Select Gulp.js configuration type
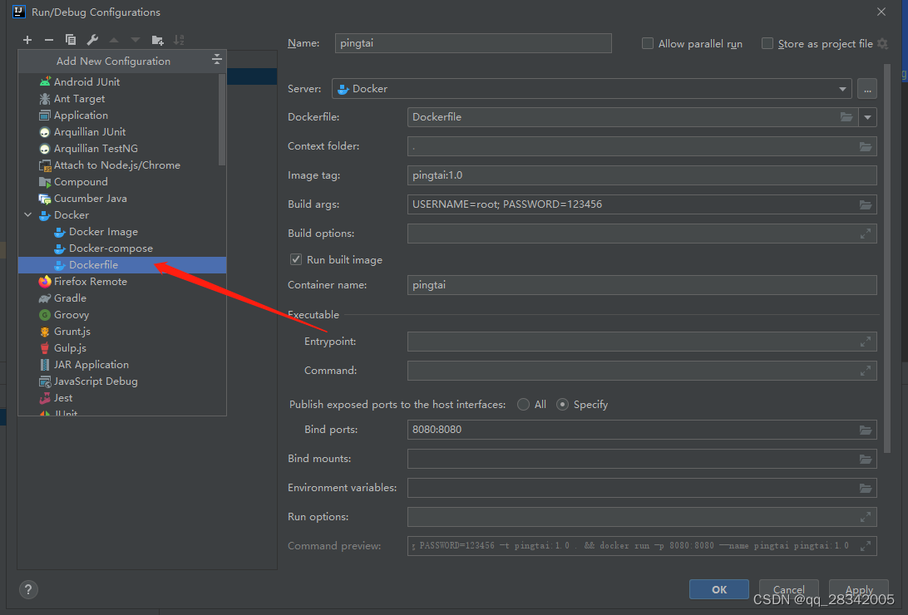Image resolution: width=908 pixels, height=615 pixels. 121,347
